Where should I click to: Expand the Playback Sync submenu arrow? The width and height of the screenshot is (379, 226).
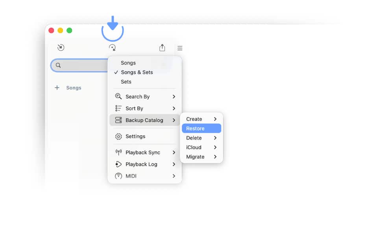point(174,153)
